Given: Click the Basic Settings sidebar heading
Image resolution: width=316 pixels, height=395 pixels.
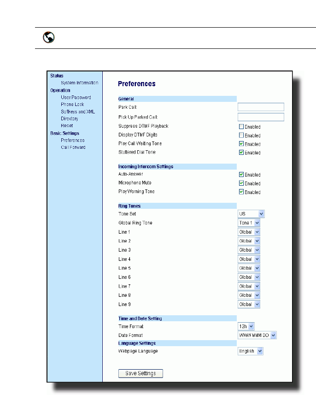Looking at the screenshot, I should click(64, 133).
